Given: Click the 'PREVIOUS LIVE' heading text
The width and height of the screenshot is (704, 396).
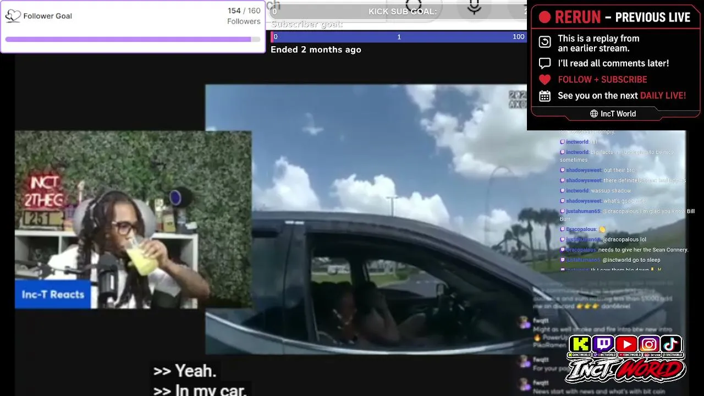Looking at the screenshot, I should click(653, 17).
